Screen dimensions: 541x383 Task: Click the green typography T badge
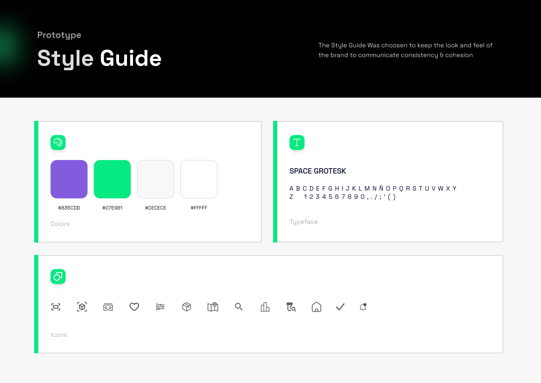297,142
